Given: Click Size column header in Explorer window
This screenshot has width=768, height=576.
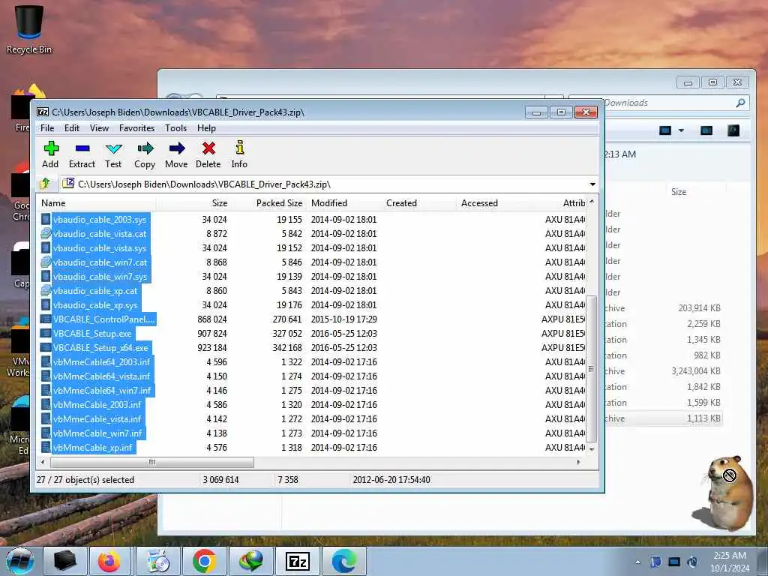Looking at the screenshot, I should pos(679,191).
